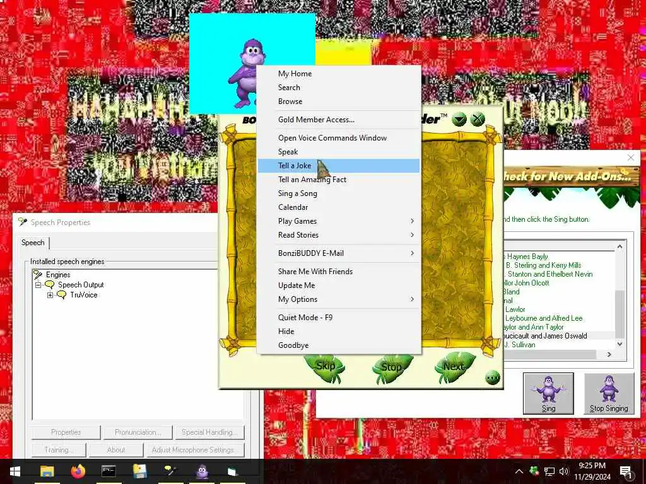Click scroll down arrow in song list
Image resolution: width=646 pixels, height=484 pixels.
[x=620, y=344]
